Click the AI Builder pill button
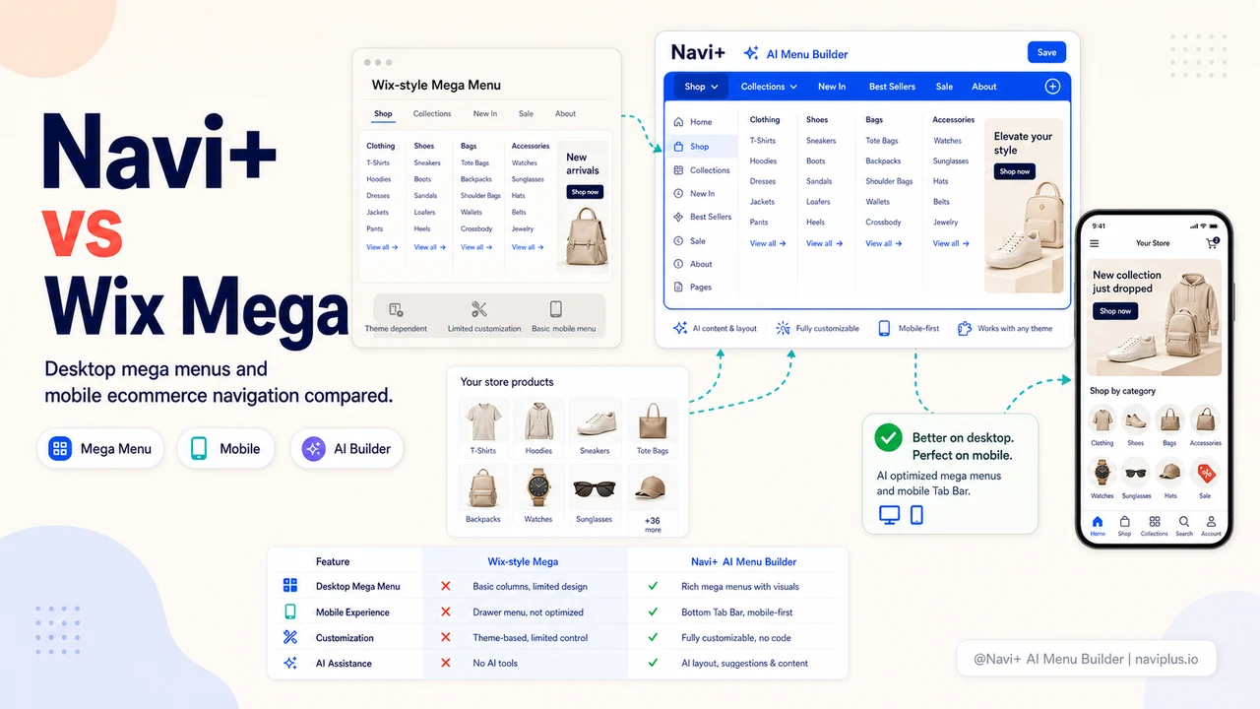This screenshot has width=1260, height=709. tap(346, 448)
